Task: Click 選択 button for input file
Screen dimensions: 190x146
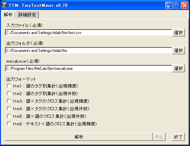Action: pos(178,33)
